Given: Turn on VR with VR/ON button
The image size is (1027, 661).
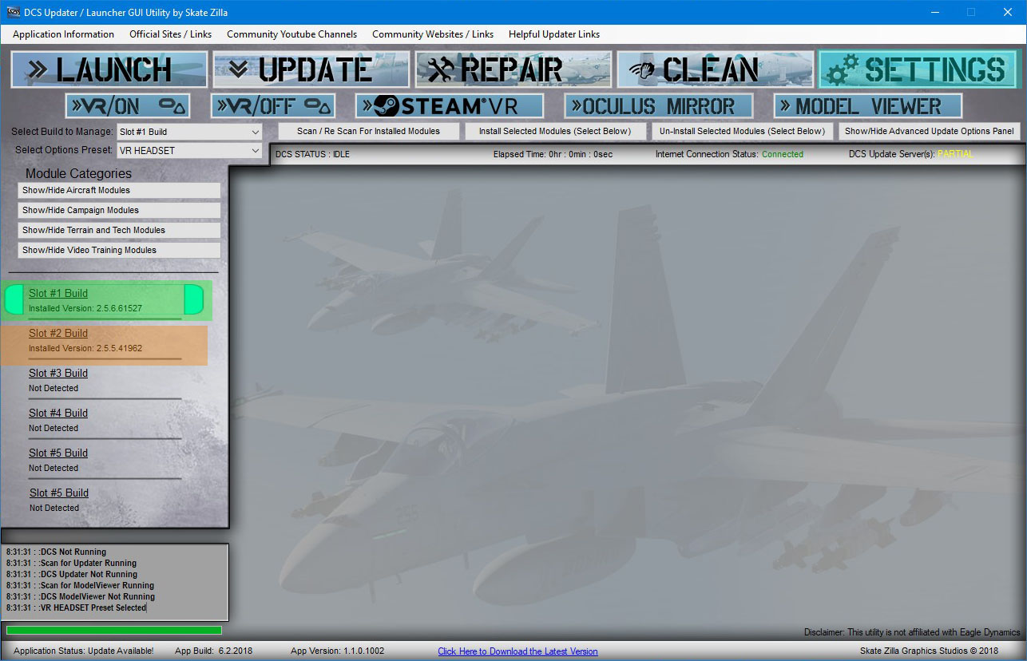Looking at the screenshot, I should pos(128,106).
